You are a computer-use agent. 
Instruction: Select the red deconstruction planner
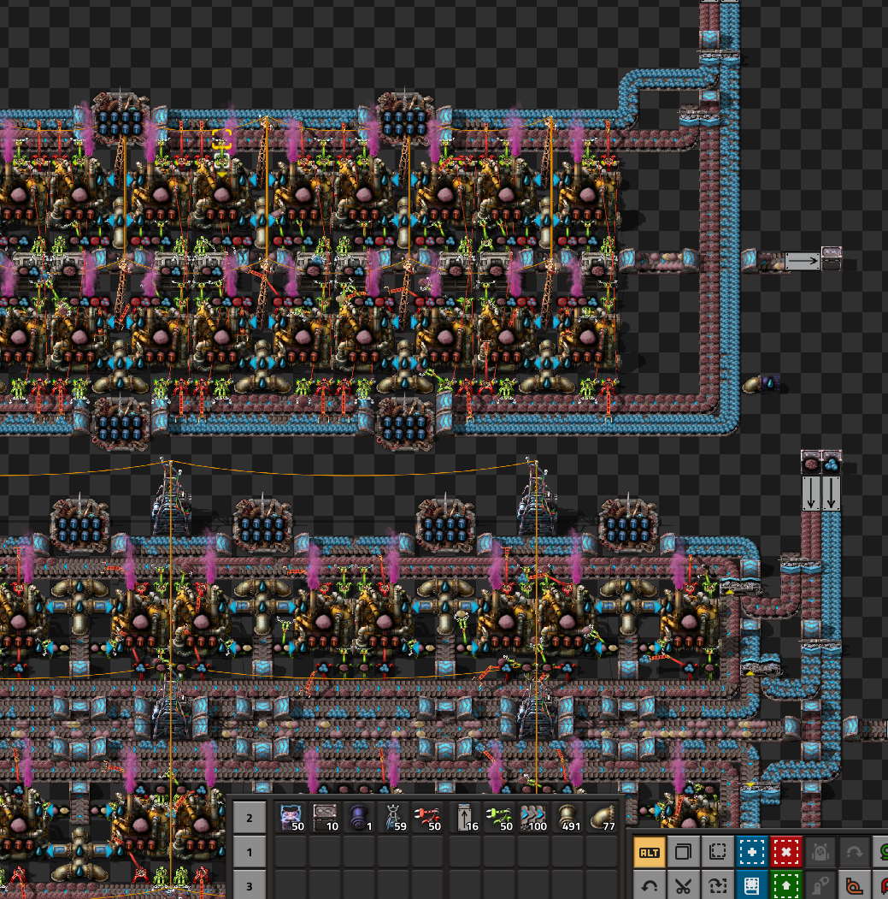[786, 852]
